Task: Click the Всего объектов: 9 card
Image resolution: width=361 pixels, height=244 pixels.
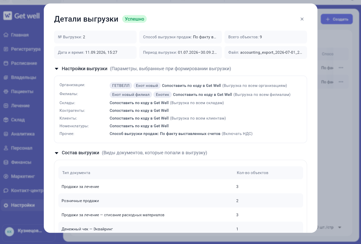Action: (266, 37)
